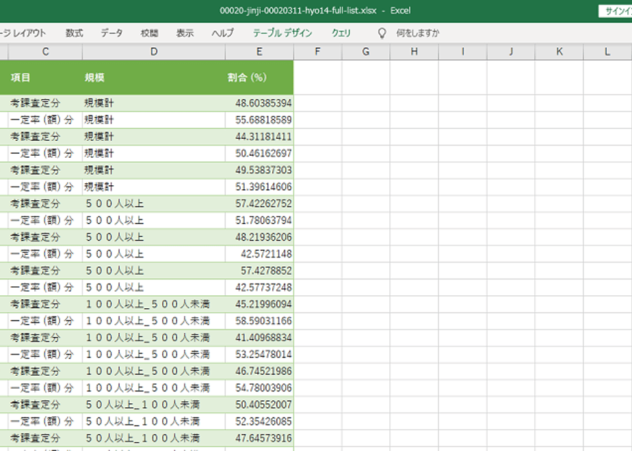Click ５００人以上 in the 42.5721148 row
The image size is (632, 451).
coord(114,254)
